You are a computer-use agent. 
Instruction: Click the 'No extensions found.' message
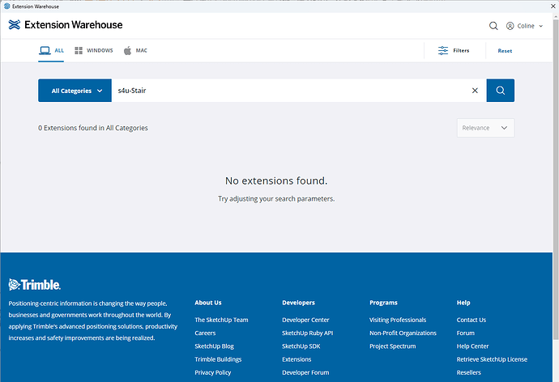(276, 180)
